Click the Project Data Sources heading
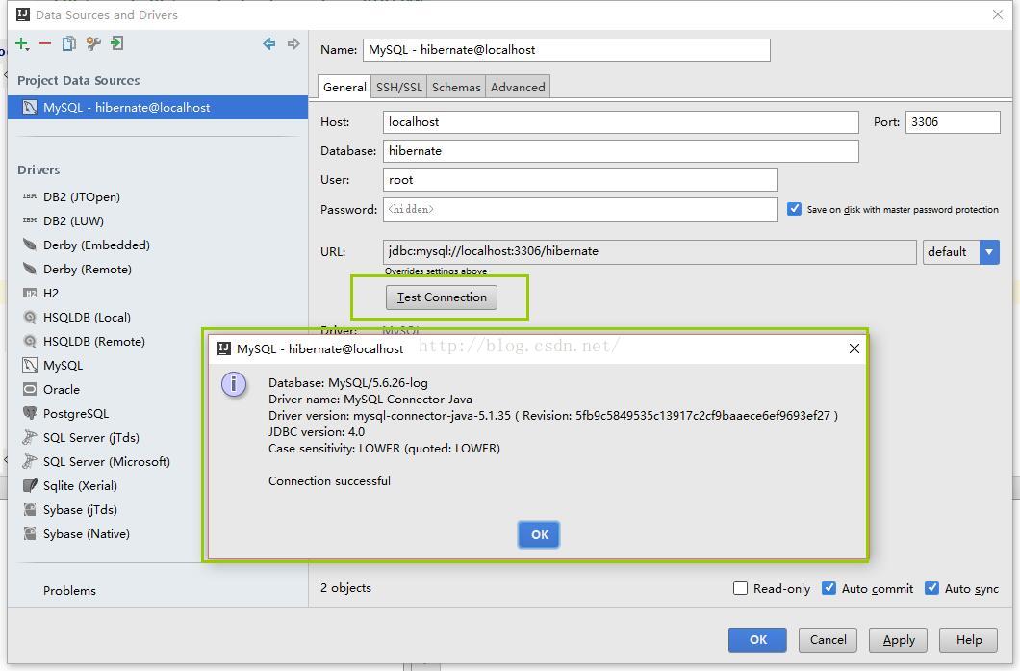 pos(78,80)
